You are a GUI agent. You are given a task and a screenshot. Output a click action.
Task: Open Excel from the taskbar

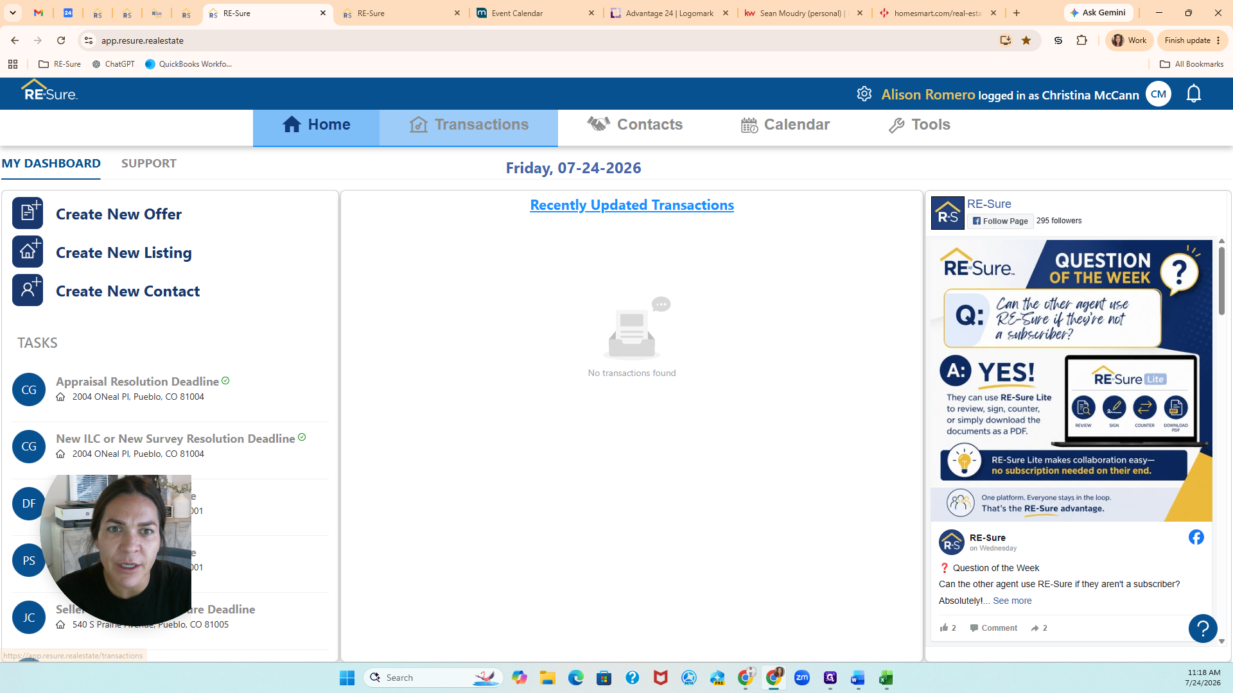886,678
